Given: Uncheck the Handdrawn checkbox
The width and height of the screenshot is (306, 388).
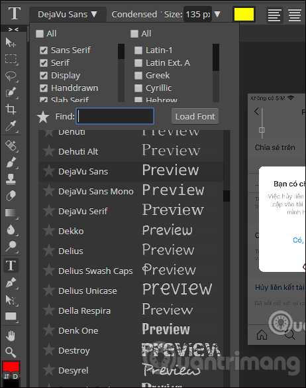Looking at the screenshot, I should [x=44, y=88].
